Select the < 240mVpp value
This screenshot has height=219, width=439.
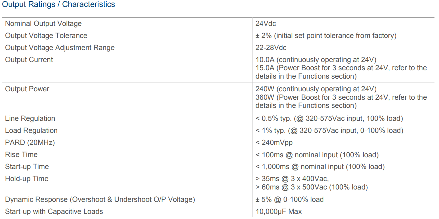[x=274, y=142]
